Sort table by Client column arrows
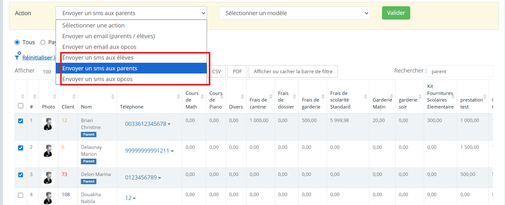The height and width of the screenshot is (205, 505). tap(74, 97)
